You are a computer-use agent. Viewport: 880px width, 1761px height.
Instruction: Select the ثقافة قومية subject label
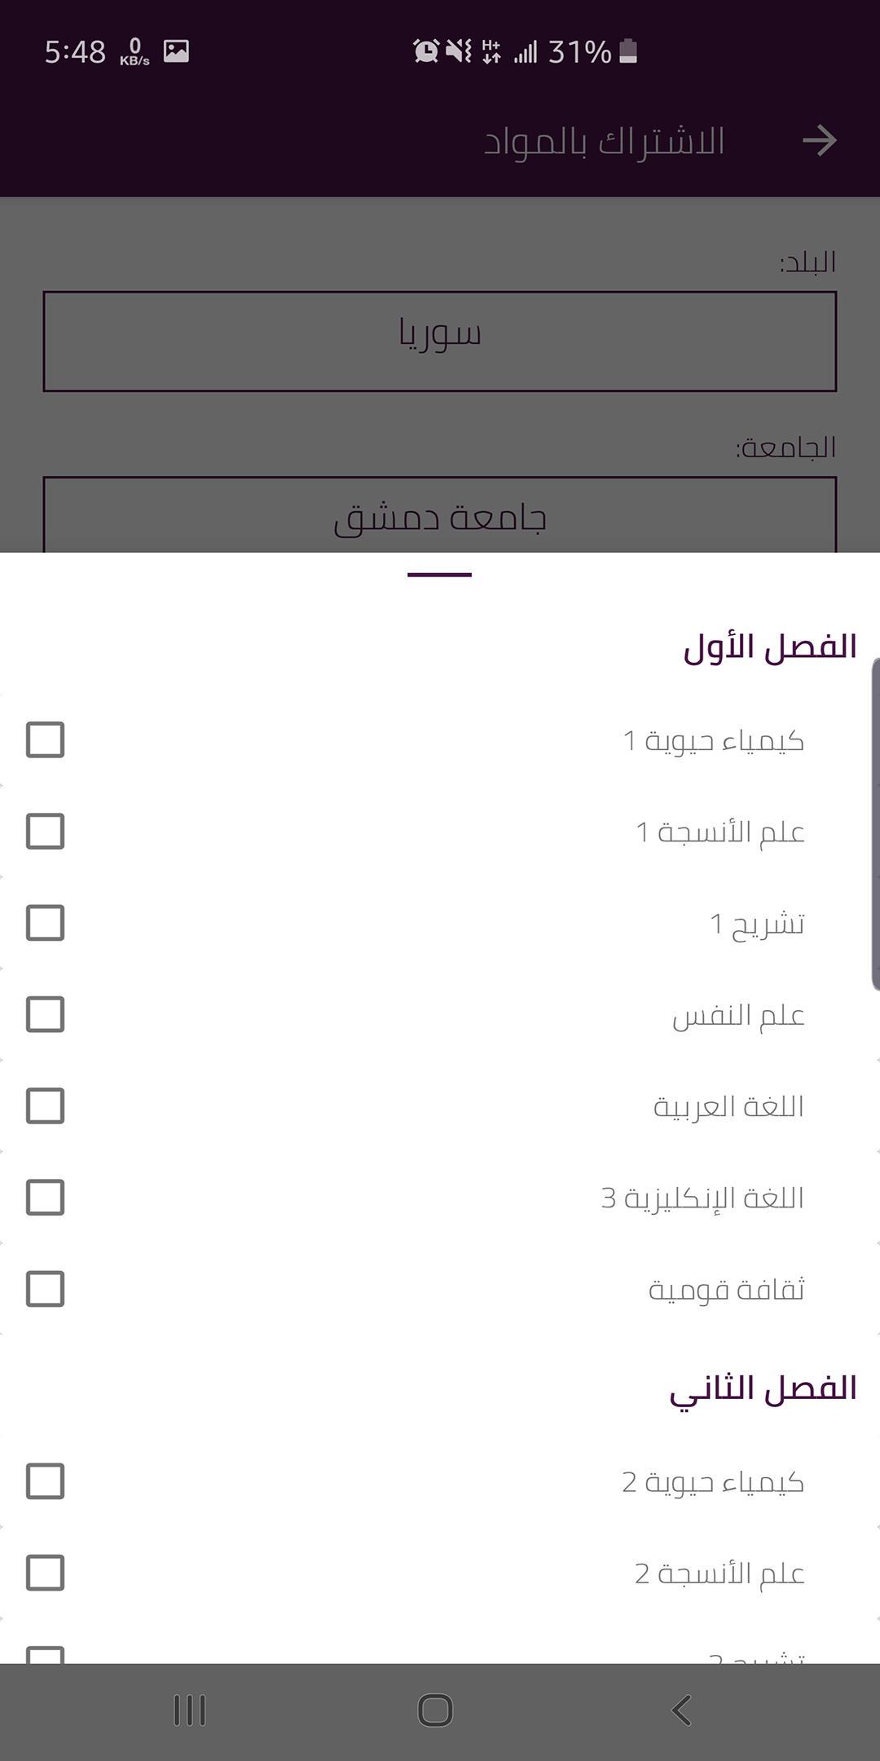(726, 1289)
